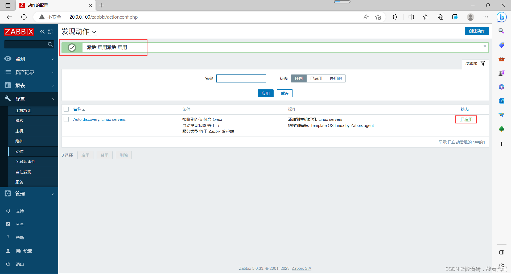
Task: Sort by 名称 column header
Action: click(79, 109)
